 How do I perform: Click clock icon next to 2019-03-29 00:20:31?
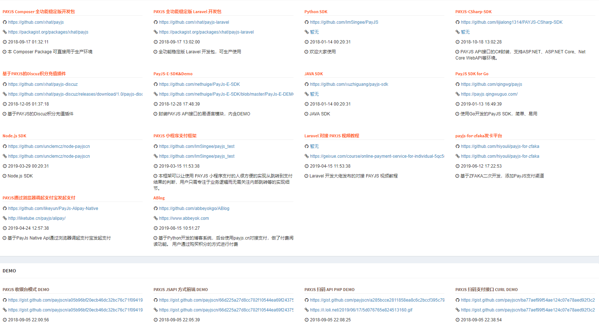5,166
